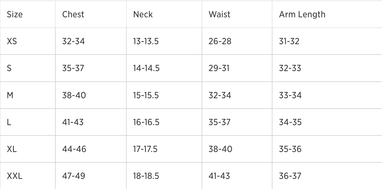
Task: Click the Size column header
Action: 15,14
